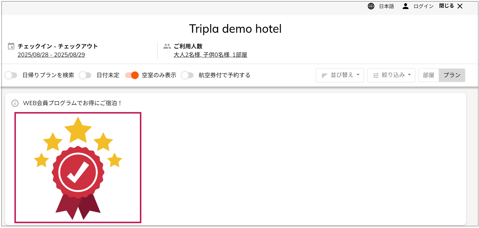The width and height of the screenshot is (479, 228).
Task: Click the guests people icon
Action: point(167,46)
